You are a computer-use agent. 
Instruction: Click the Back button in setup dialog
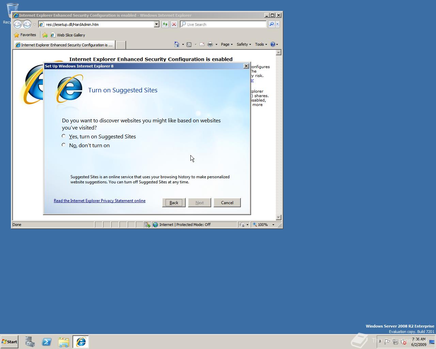(174, 202)
